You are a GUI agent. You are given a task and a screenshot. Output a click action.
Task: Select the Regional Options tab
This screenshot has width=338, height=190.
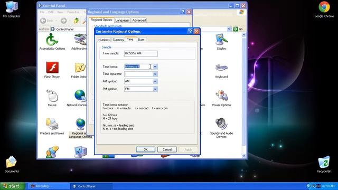(x=101, y=20)
